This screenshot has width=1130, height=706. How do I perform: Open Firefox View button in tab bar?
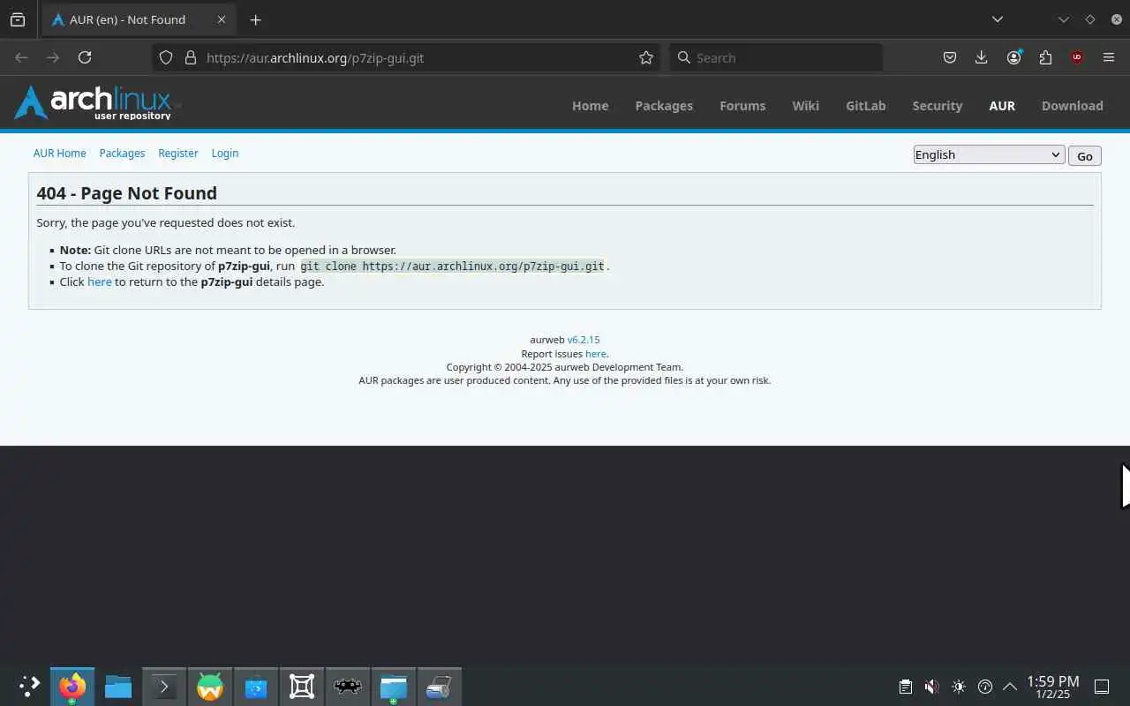point(18,19)
